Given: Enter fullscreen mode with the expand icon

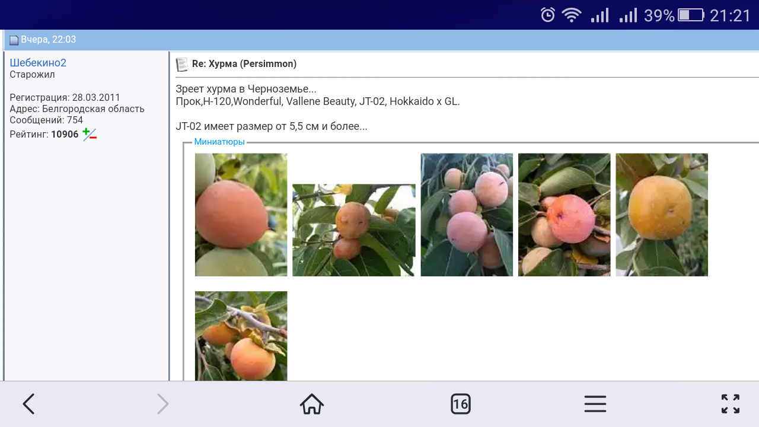Looking at the screenshot, I should [x=730, y=404].
